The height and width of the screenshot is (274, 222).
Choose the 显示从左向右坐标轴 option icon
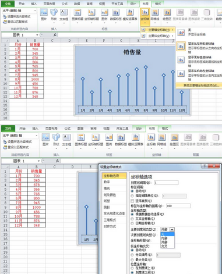tap(181, 47)
